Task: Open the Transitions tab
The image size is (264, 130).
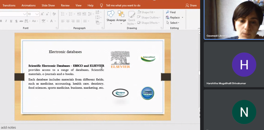Action: pyautogui.click(x=9, y=5)
